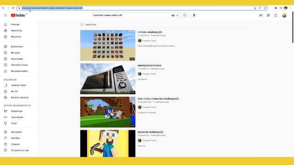
Task: Open YouTube account avatar menu
Action: pyautogui.click(x=284, y=15)
